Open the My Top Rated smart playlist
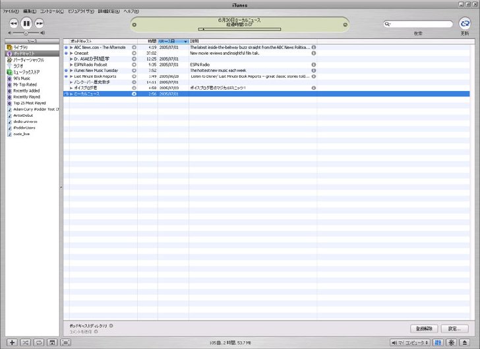Image resolution: width=480 pixels, height=349 pixels. click(x=32, y=84)
